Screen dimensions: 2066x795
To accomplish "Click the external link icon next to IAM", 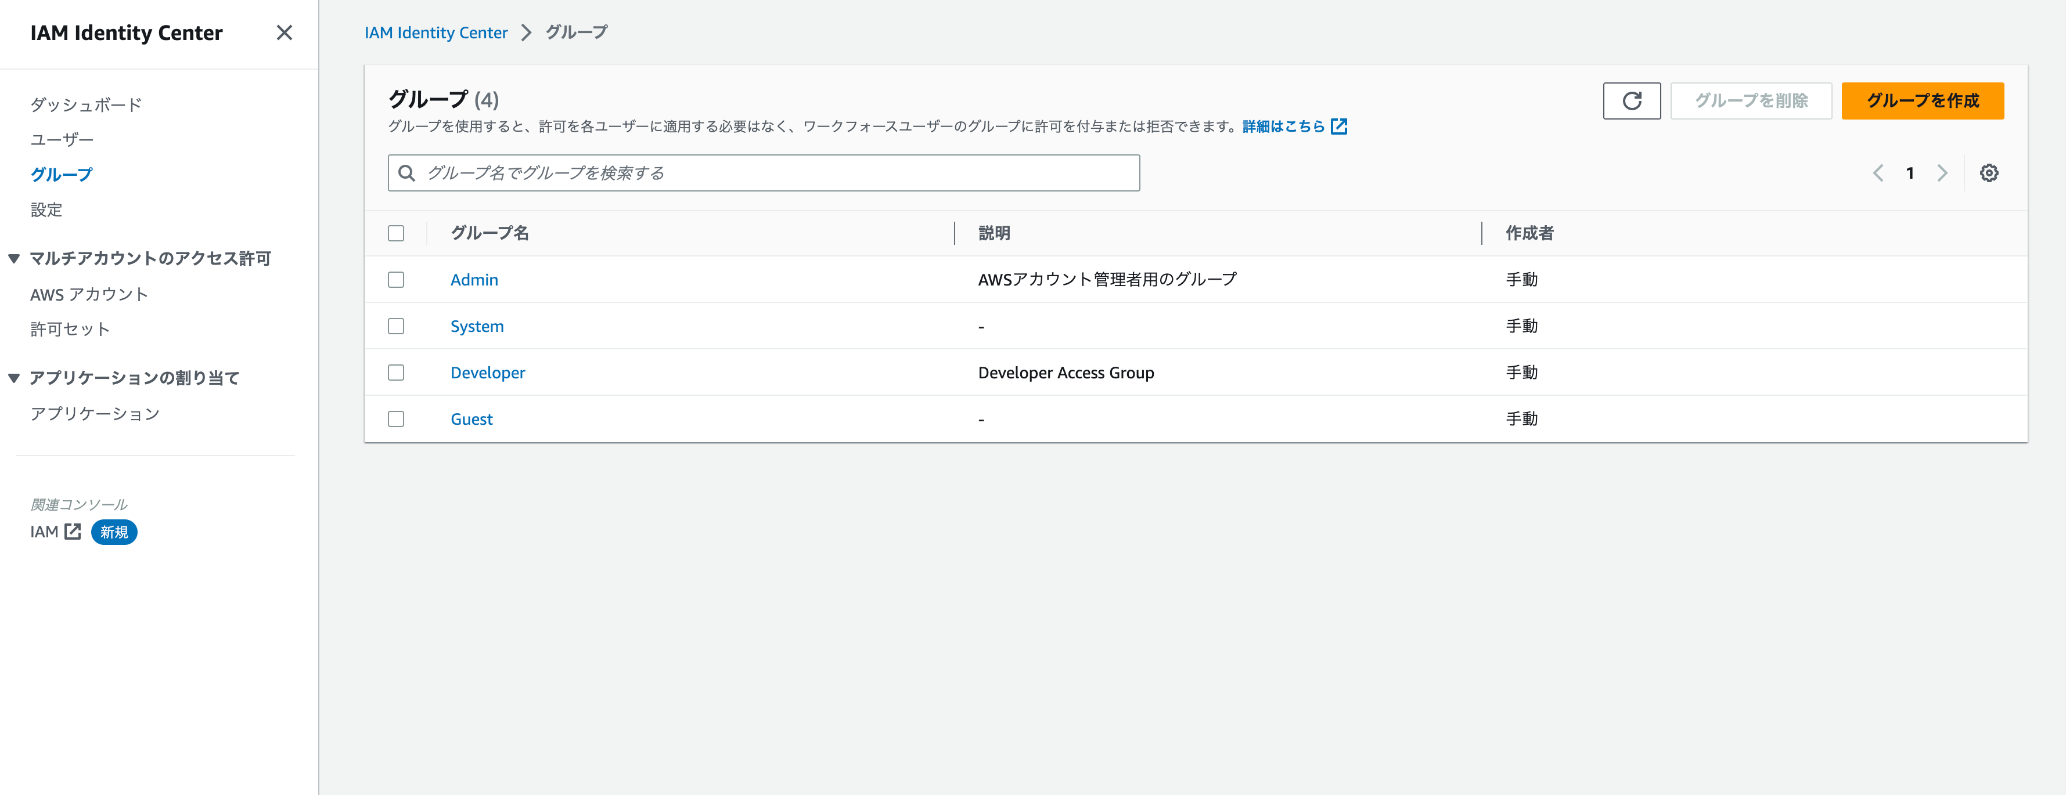I will click(x=72, y=532).
